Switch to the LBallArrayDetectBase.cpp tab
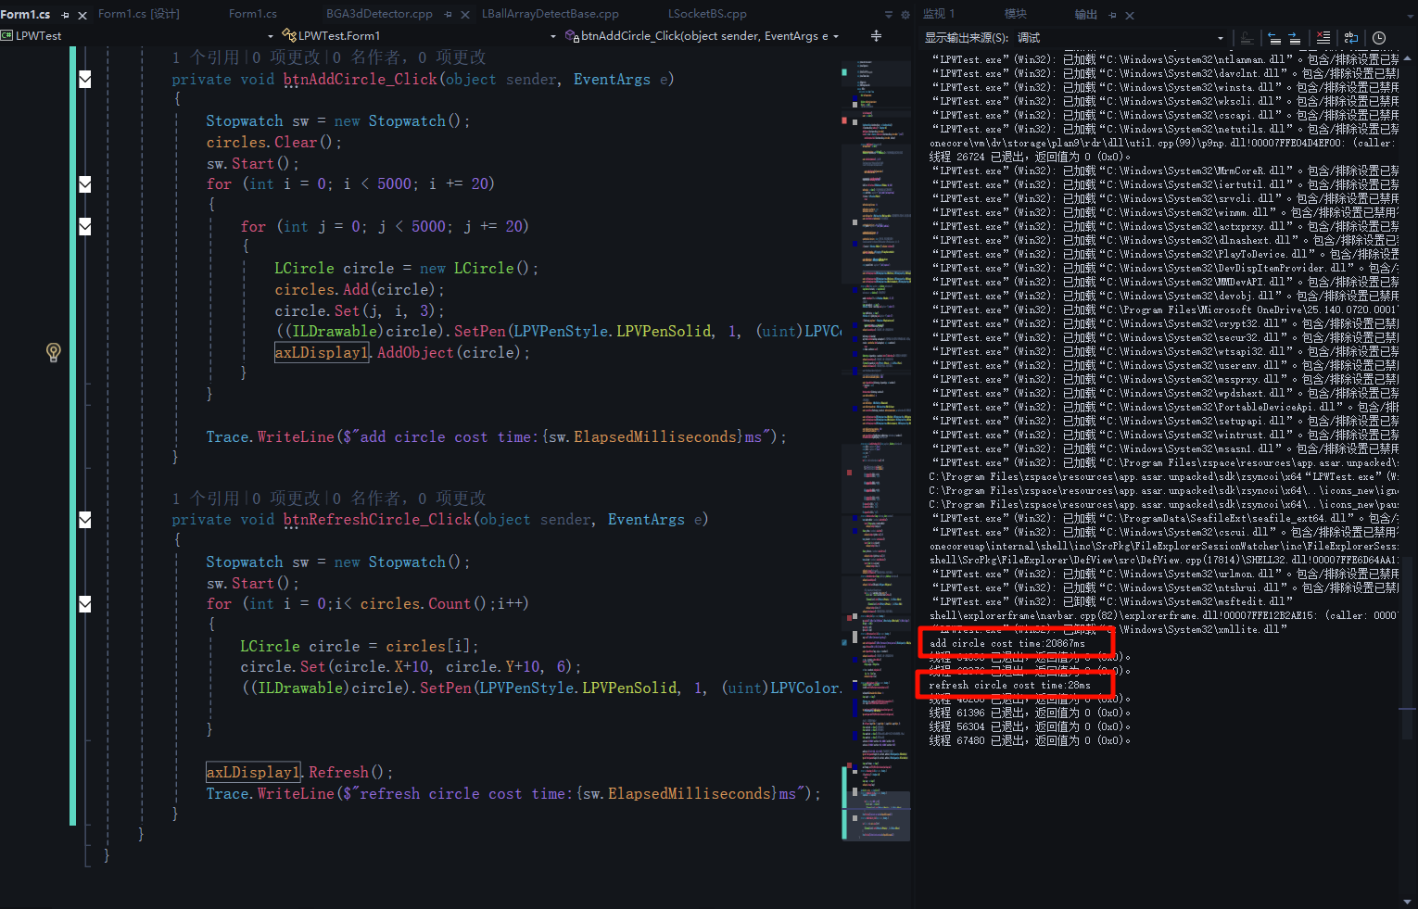Image resolution: width=1418 pixels, height=909 pixels. click(550, 14)
